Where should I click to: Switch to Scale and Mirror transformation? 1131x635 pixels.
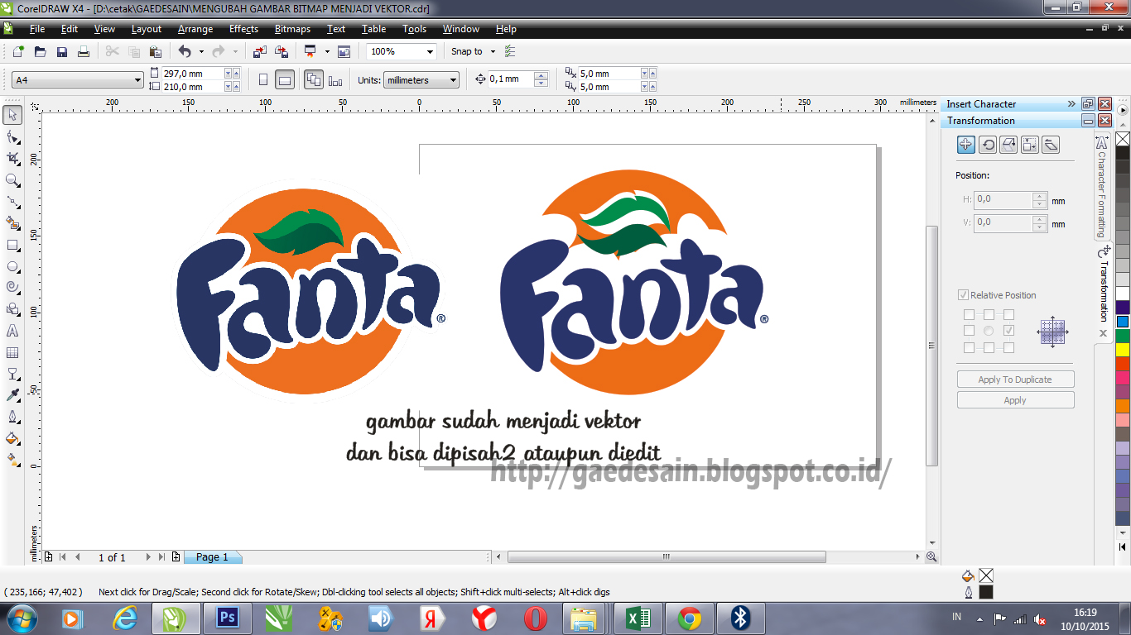[x=1008, y=145]
